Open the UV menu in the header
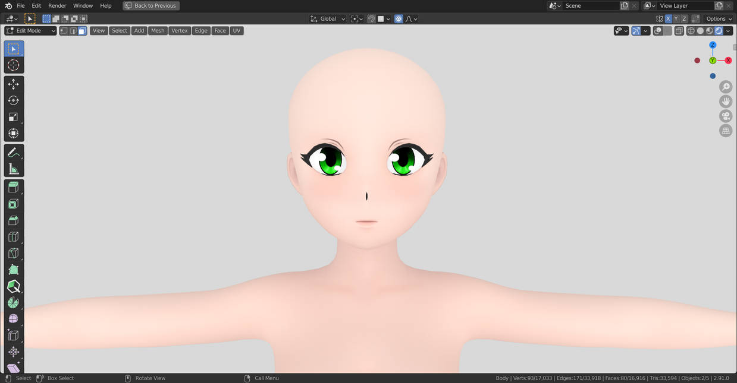The width and height of the screenshot is (737, 383). tap(237, 31)
